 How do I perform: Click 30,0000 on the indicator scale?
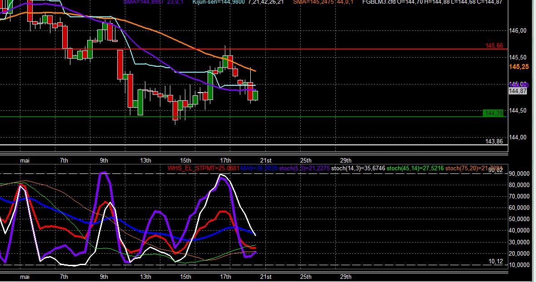[x=519, y=242]
